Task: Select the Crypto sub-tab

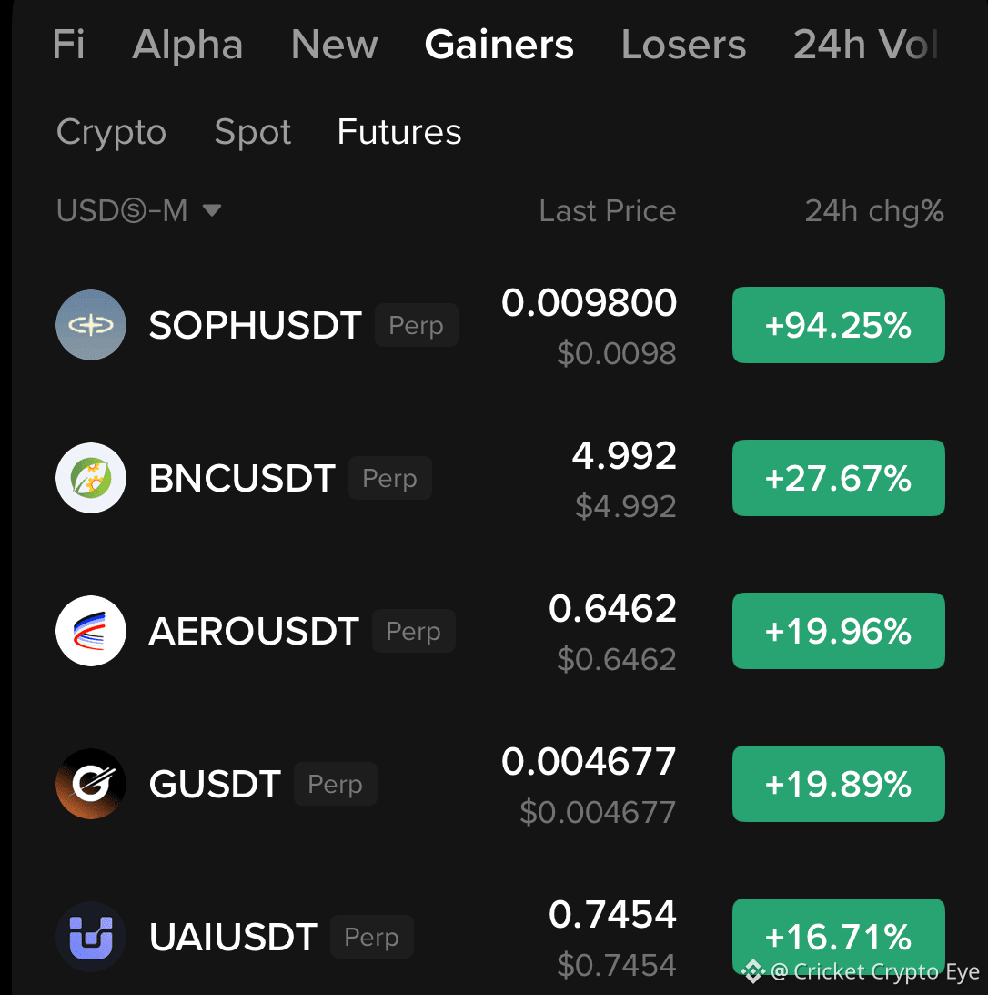Action: 111,132
